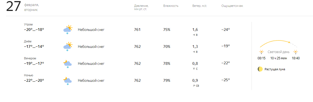The image size is (313, 102).
Task: Select the Давление column header
Action: tap(141, 7)
